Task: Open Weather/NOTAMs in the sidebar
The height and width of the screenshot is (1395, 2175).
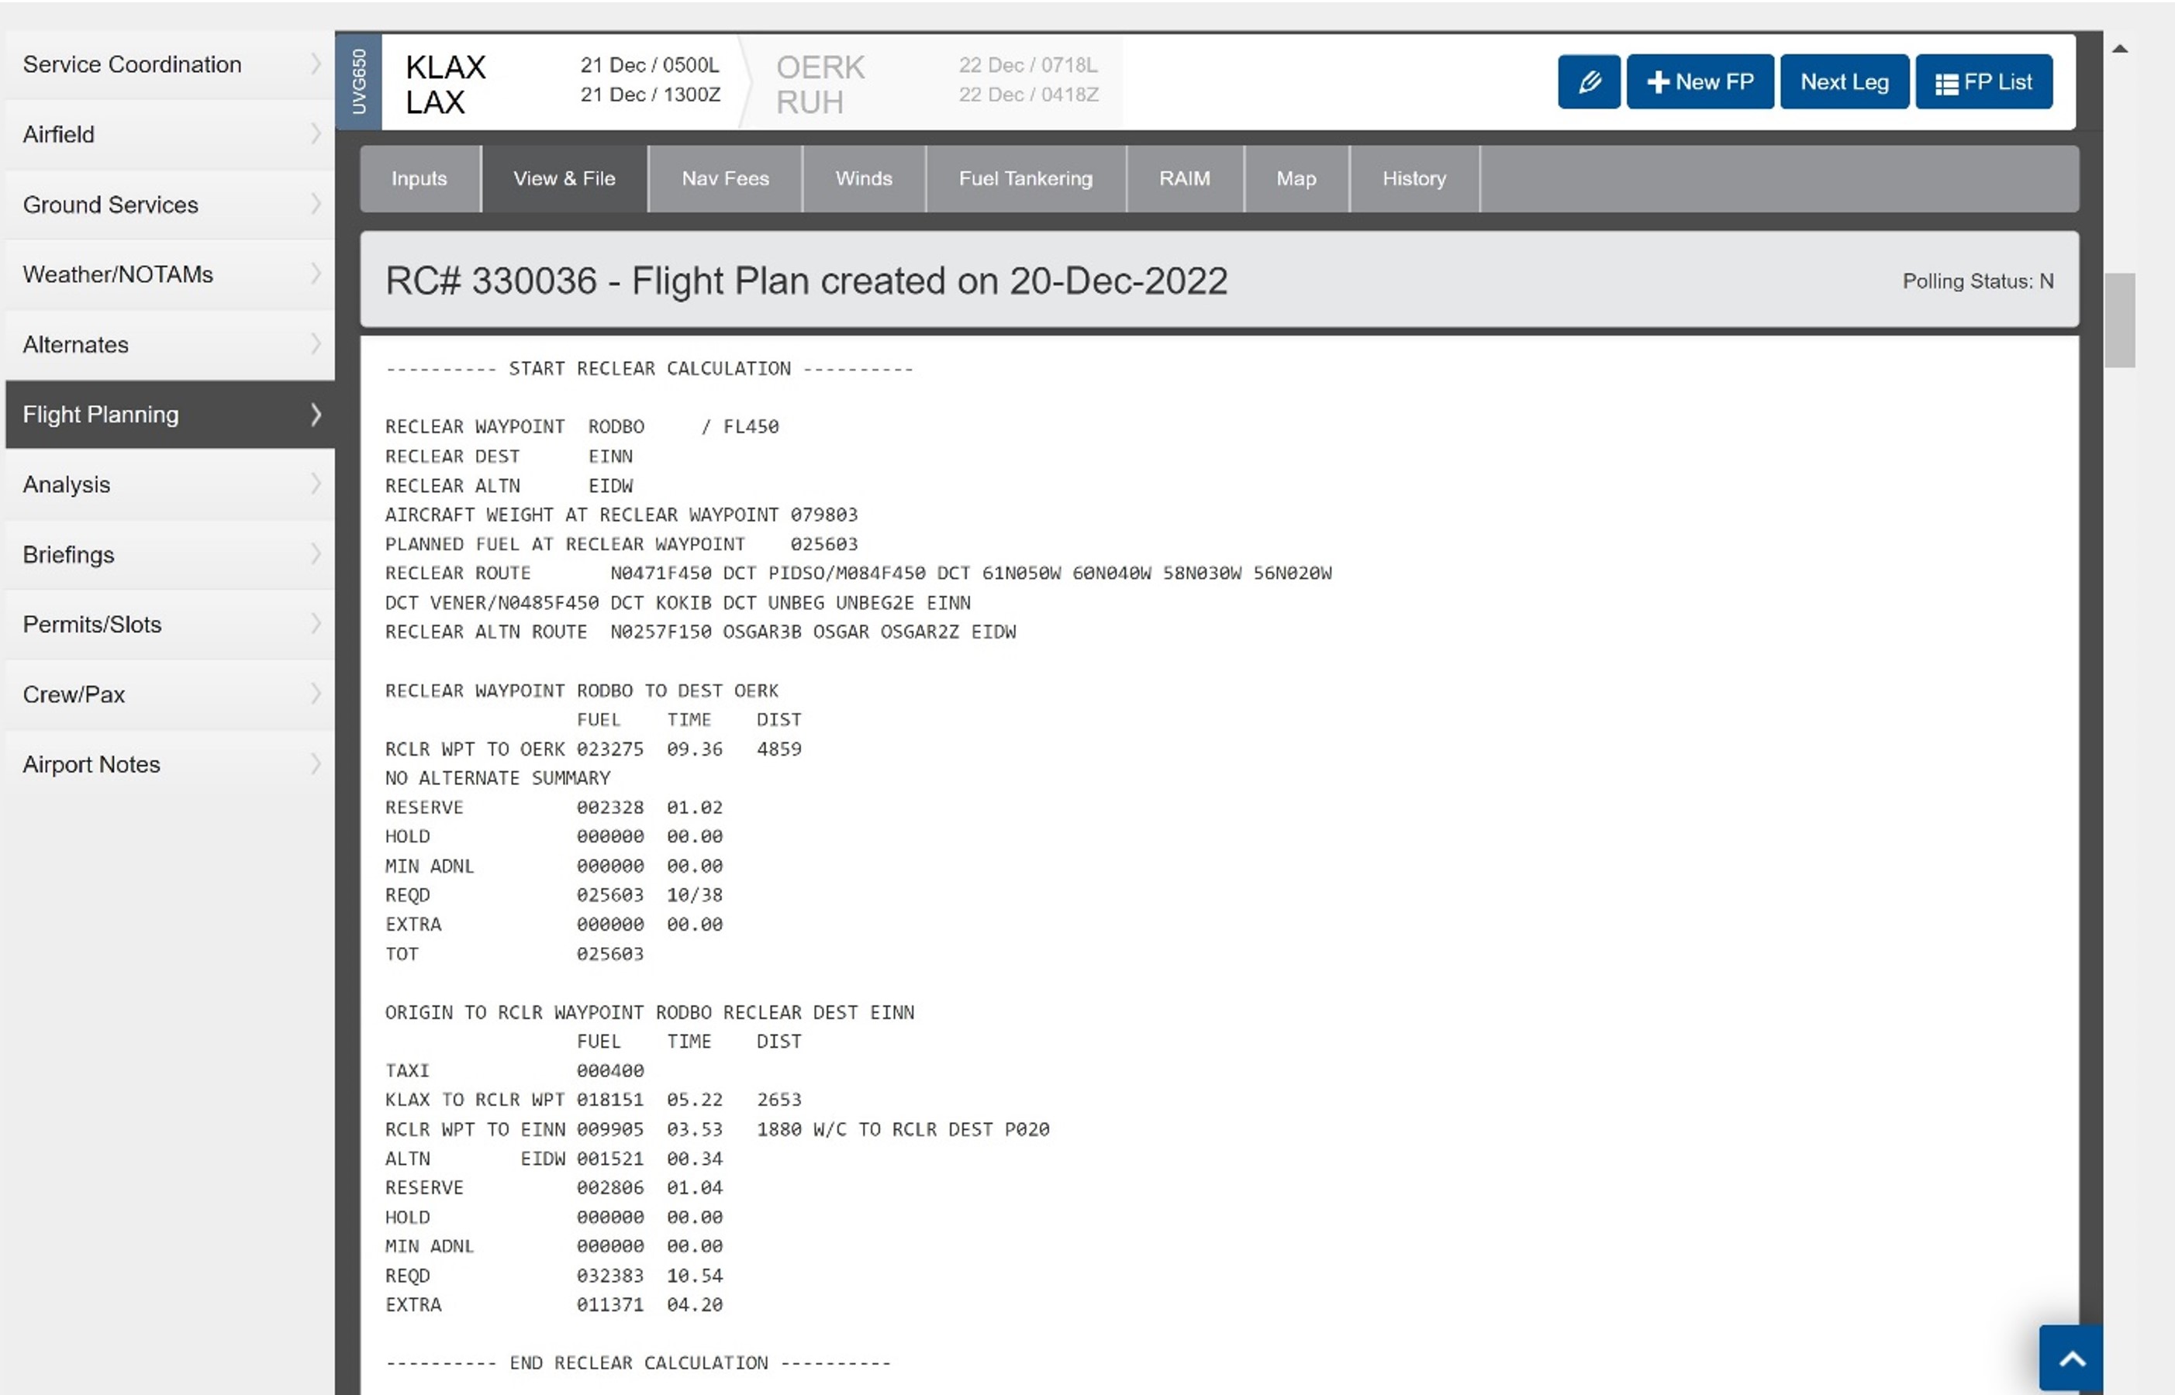Action: point(170,274)
